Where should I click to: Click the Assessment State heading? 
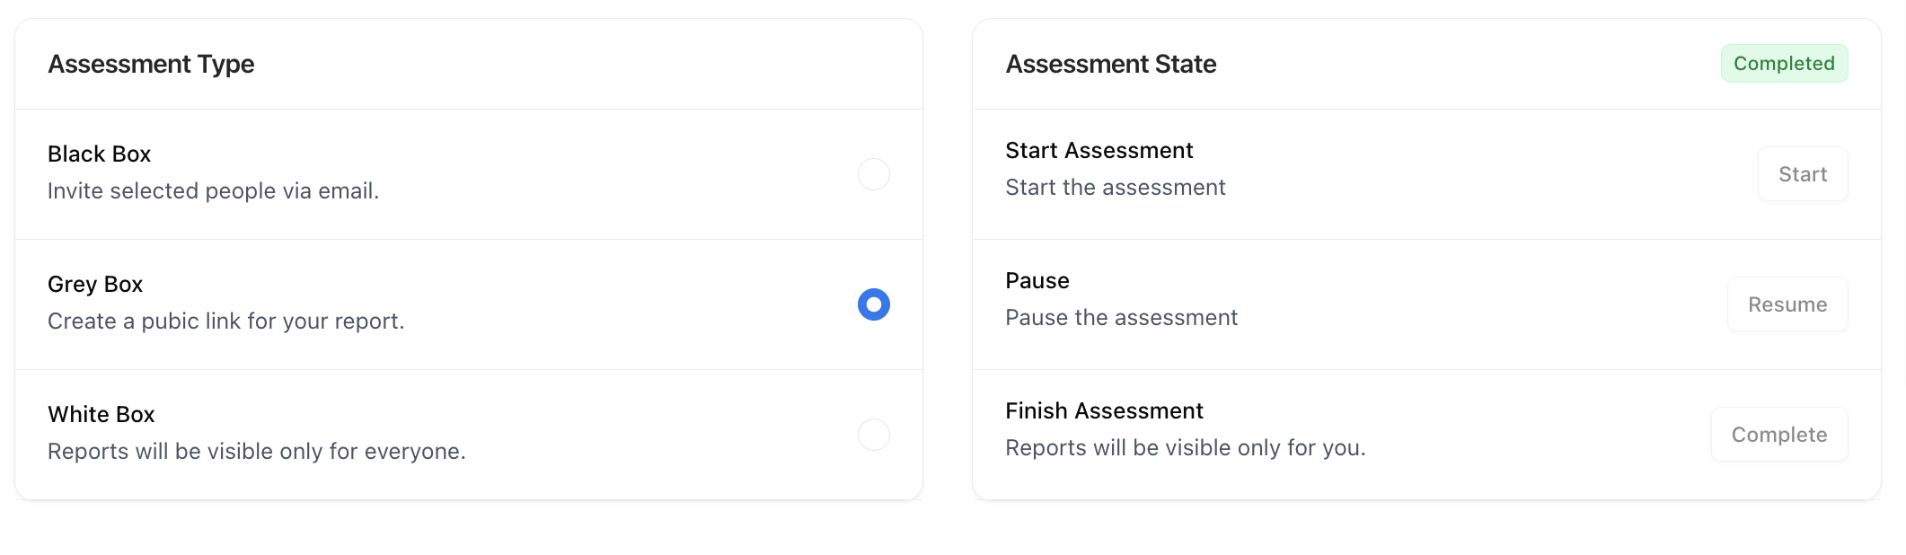1110,64
